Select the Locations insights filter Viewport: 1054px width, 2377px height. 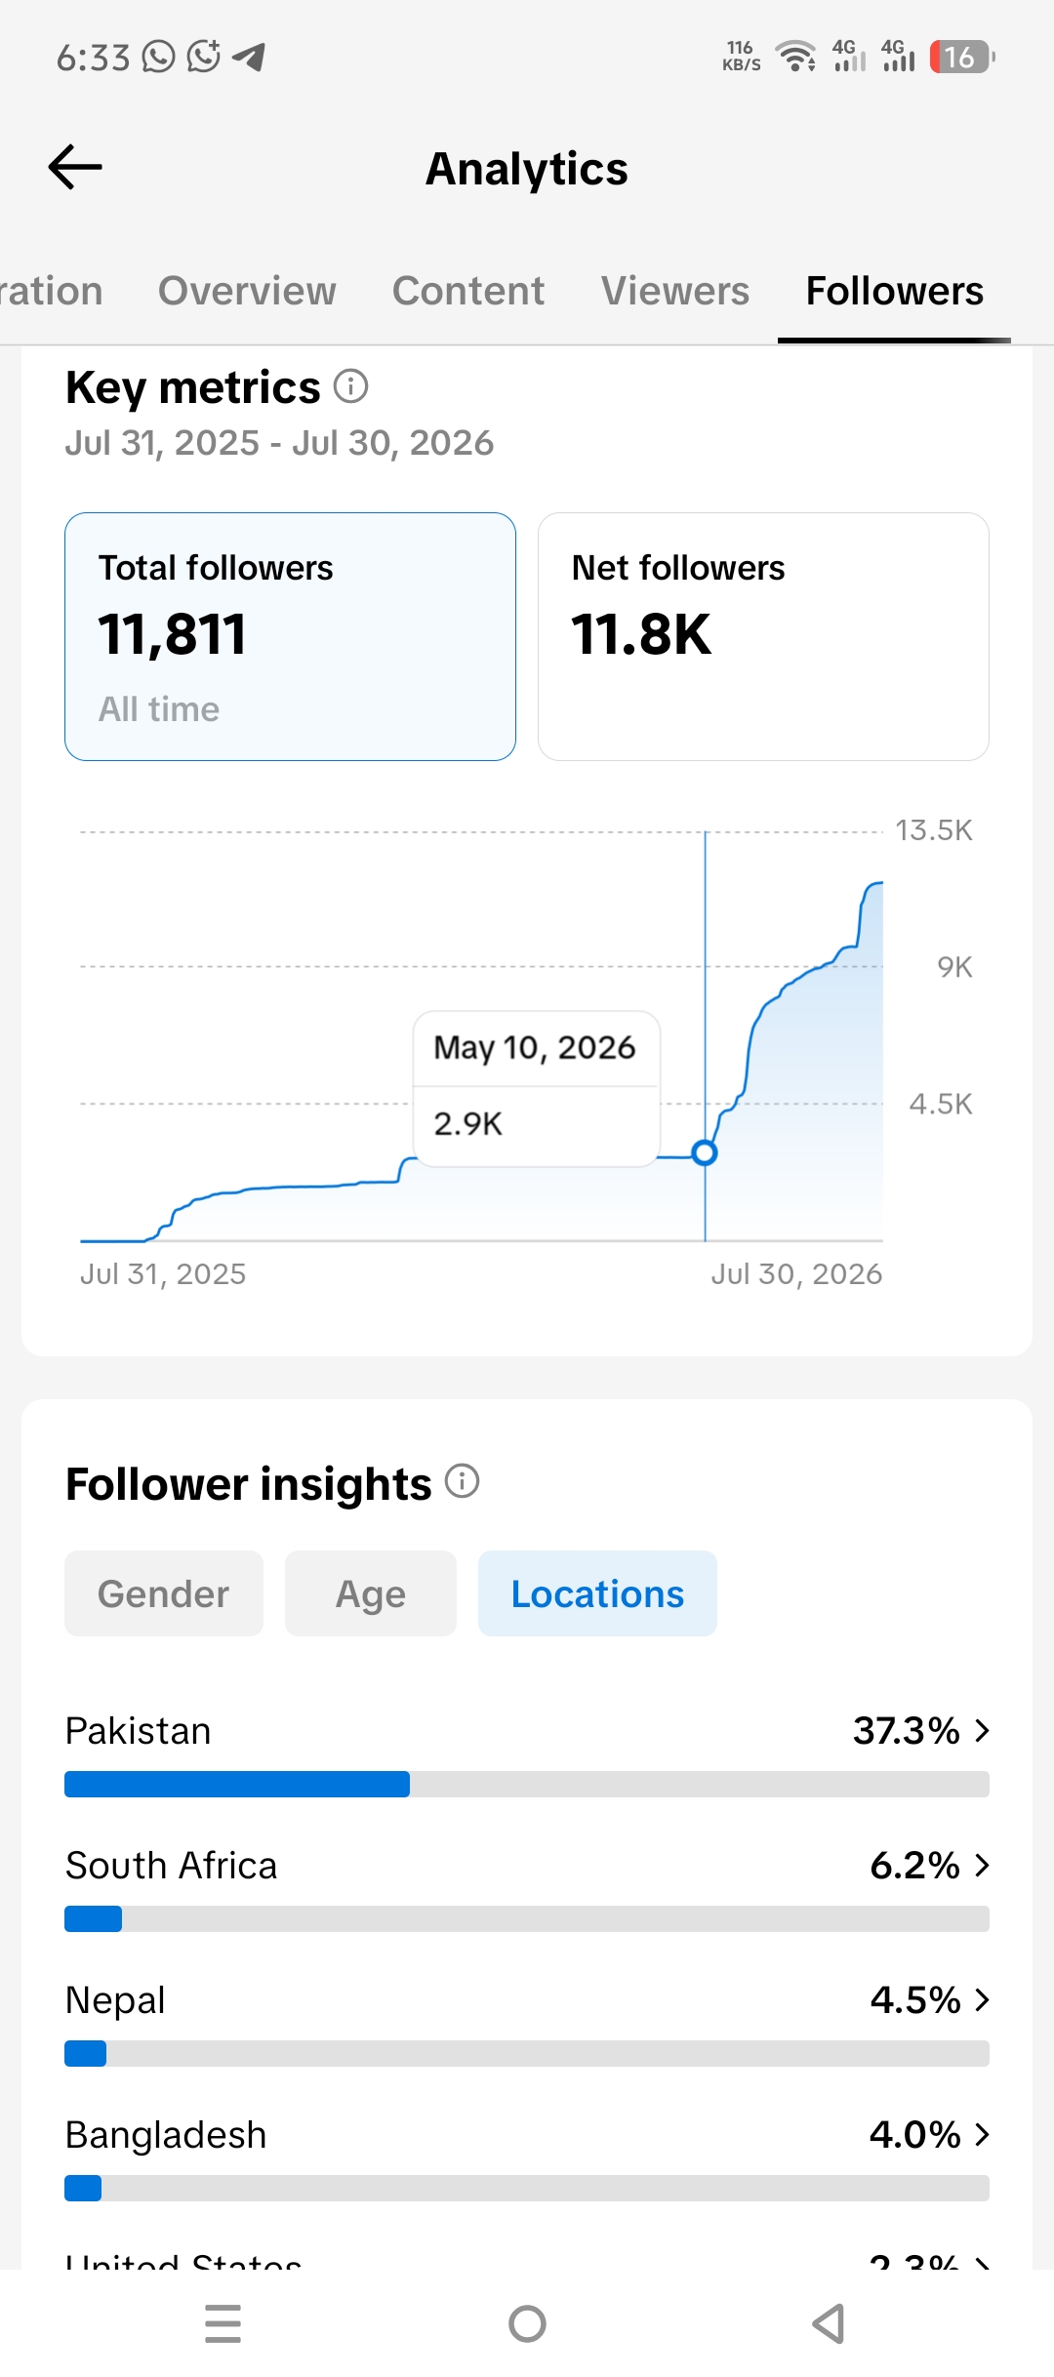click(x=597, y=1593)
